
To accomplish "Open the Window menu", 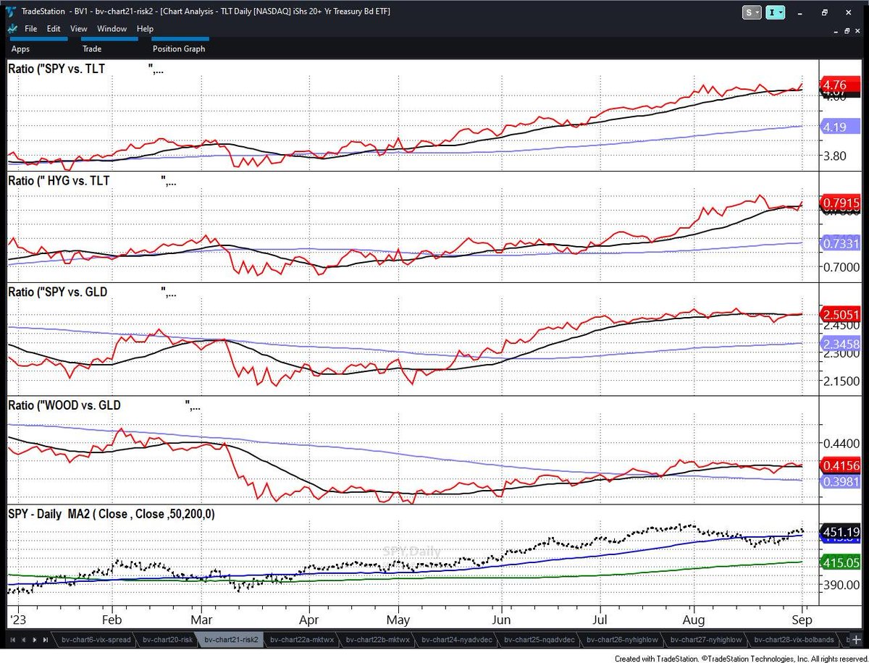I will (x=112, y=28).
